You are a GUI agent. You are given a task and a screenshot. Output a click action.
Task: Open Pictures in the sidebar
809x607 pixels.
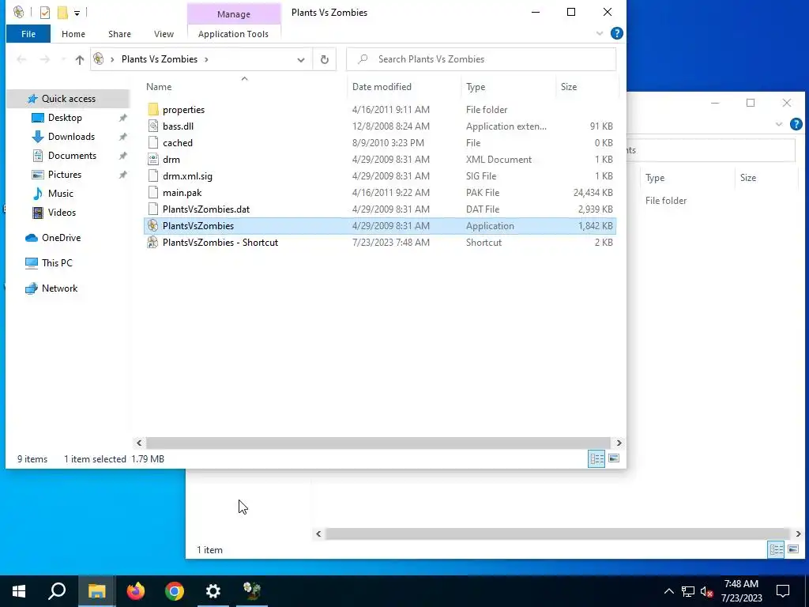65,175
